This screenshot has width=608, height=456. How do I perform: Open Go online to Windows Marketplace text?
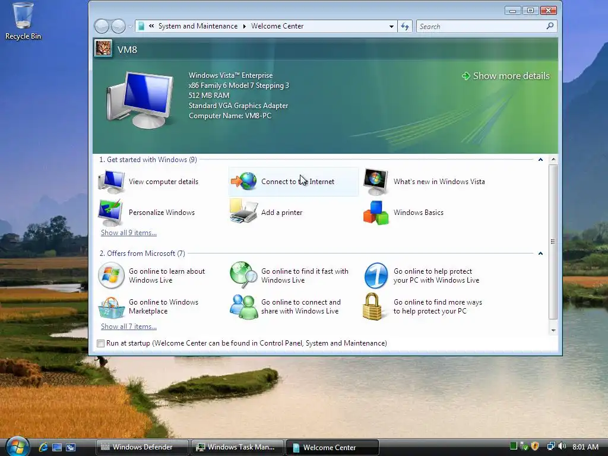[x=164, y=307]
